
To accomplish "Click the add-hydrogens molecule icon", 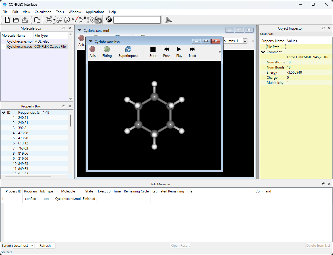I will (x=82, y=20).
